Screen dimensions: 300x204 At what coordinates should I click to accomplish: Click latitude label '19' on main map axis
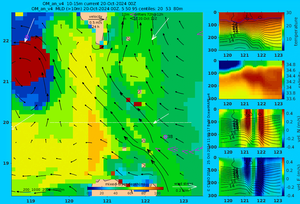[x=6, y=163]
